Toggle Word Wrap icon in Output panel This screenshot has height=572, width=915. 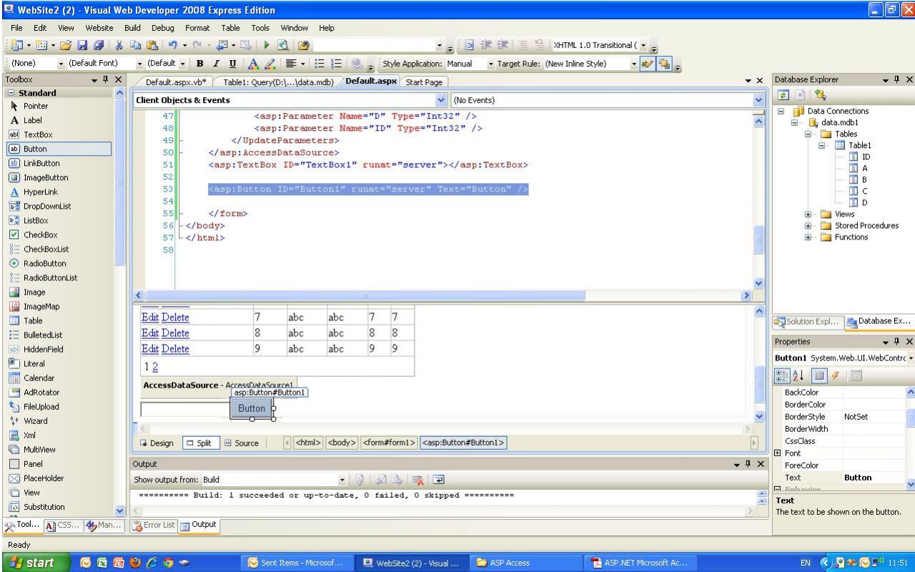tap(437, 480)
